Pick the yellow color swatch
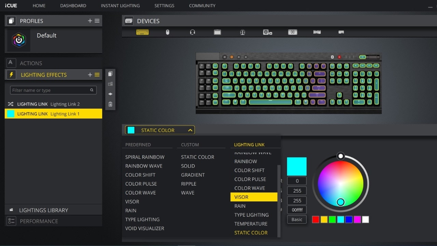The height and width of the screenshot is (246, 437). click(324, 219)
